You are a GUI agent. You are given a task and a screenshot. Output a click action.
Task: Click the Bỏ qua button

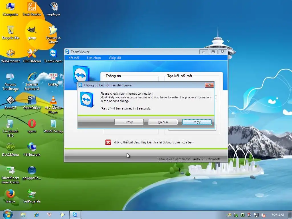(x=163, y=122)
